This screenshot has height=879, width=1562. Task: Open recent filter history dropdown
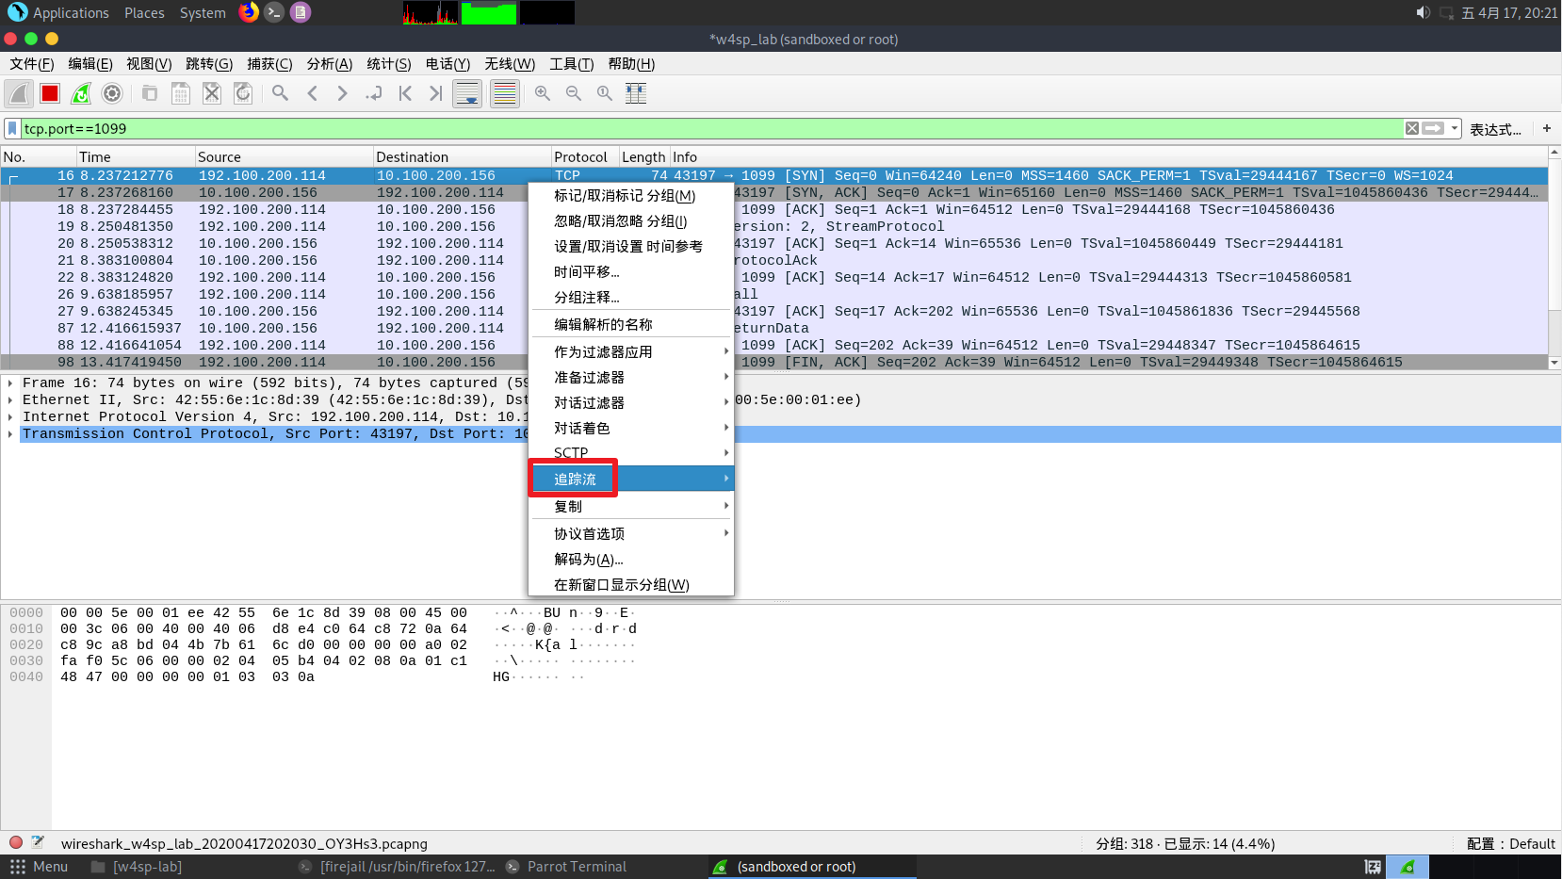(x=1456, y=128)
